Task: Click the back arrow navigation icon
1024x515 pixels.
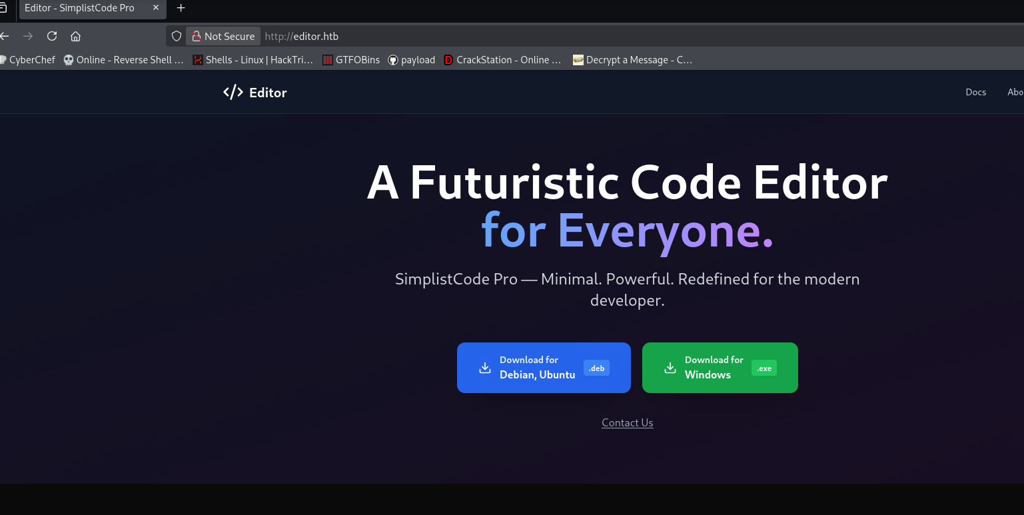Action: (5, 36)
